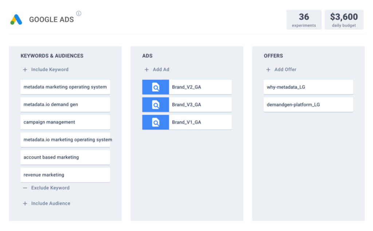Open the OFFERS panel header
Image resolution: width=373 pixels, height=231 pixels.
[273, 56]
